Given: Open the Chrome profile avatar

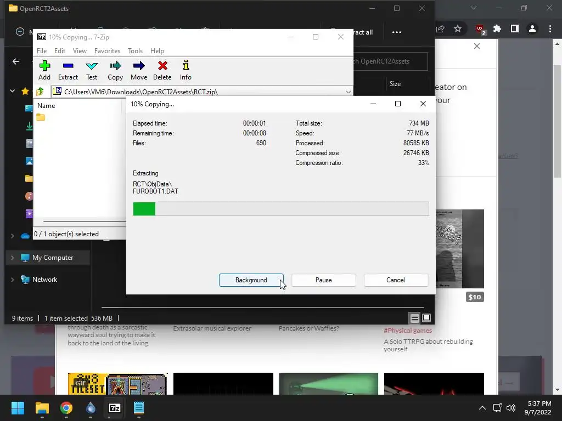Looking at the screenshot, I should (532, 29).
